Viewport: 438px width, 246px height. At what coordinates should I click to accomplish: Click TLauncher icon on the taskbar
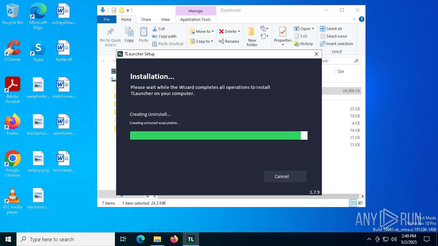[x=191, y=239]
